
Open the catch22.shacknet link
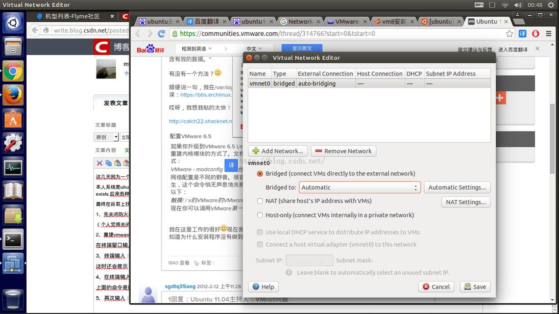[200, 121]
